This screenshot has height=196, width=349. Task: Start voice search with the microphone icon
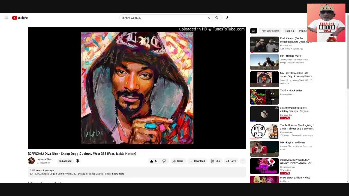coord(227,18)
